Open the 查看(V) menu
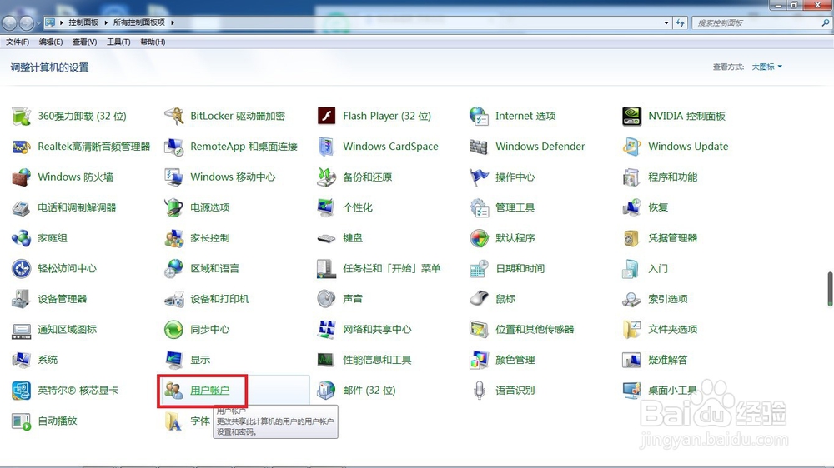The image size is (834, 468). 84,42
